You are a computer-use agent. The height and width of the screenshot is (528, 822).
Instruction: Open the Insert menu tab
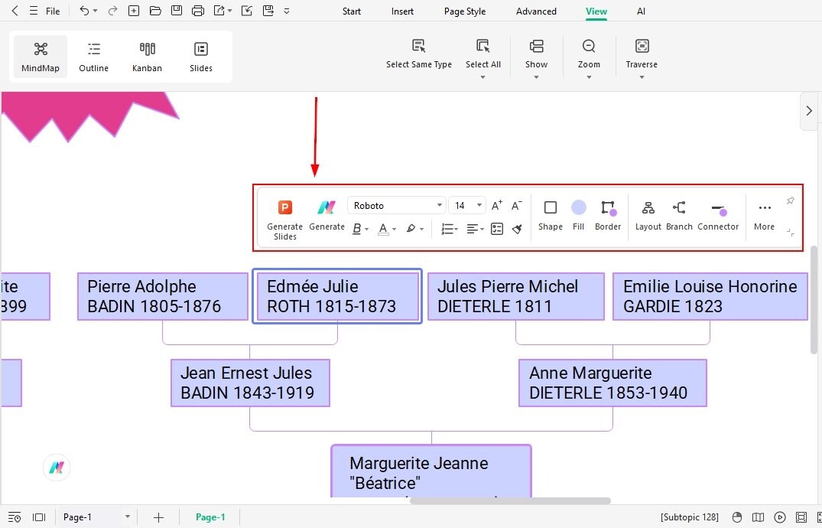(x=402, y=11)
